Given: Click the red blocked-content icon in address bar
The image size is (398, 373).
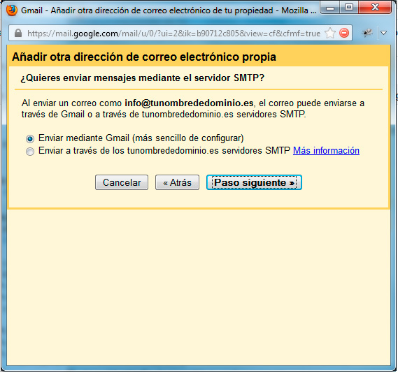Looking at the screenshot, I should 344,34.
